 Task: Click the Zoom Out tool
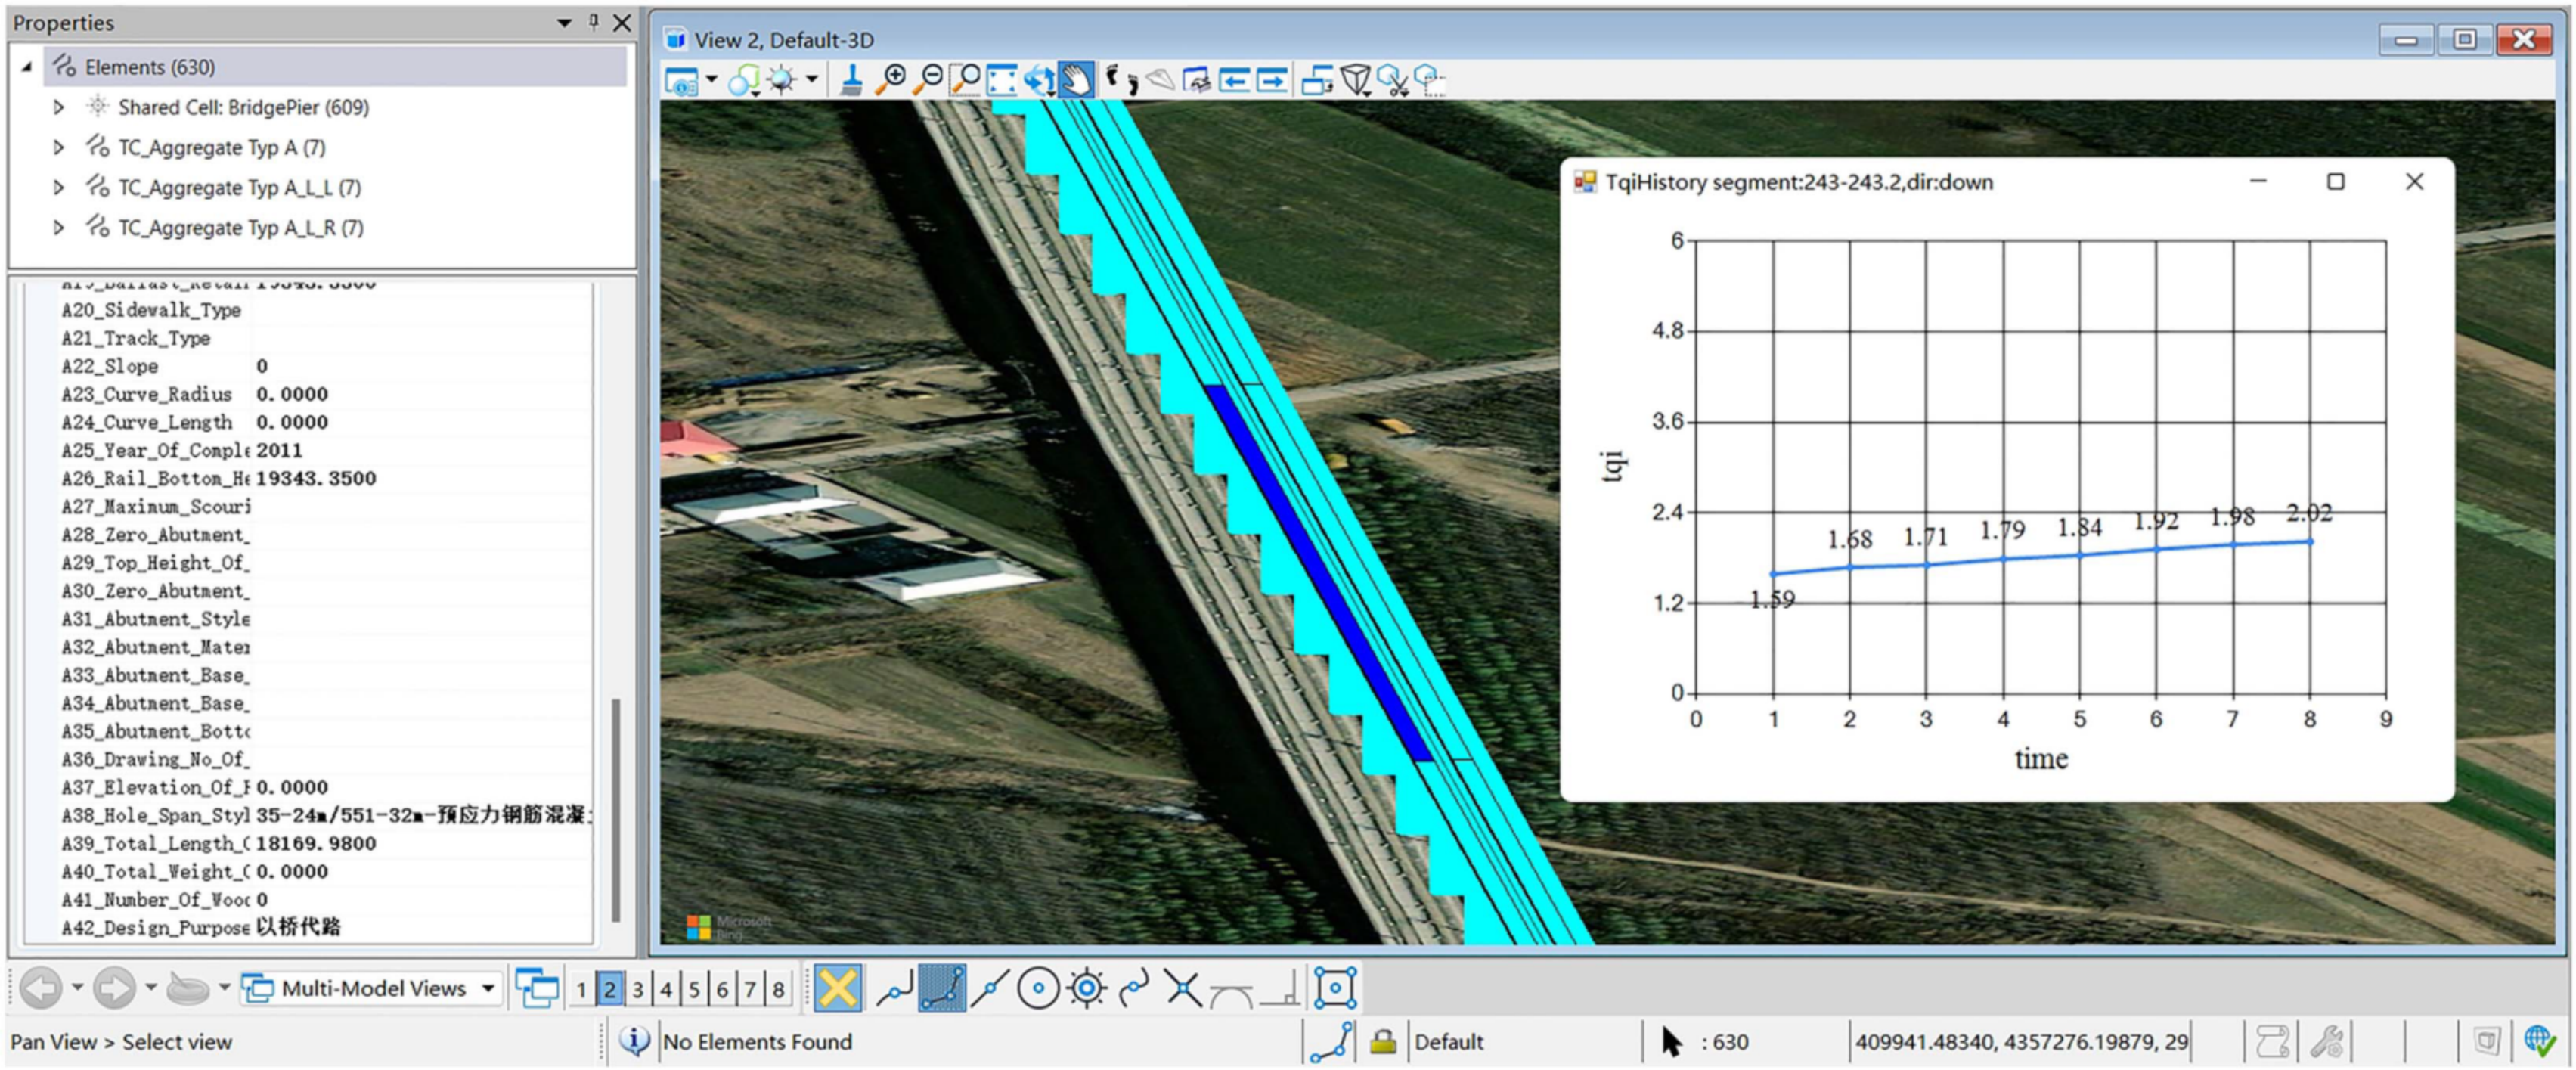928,79
